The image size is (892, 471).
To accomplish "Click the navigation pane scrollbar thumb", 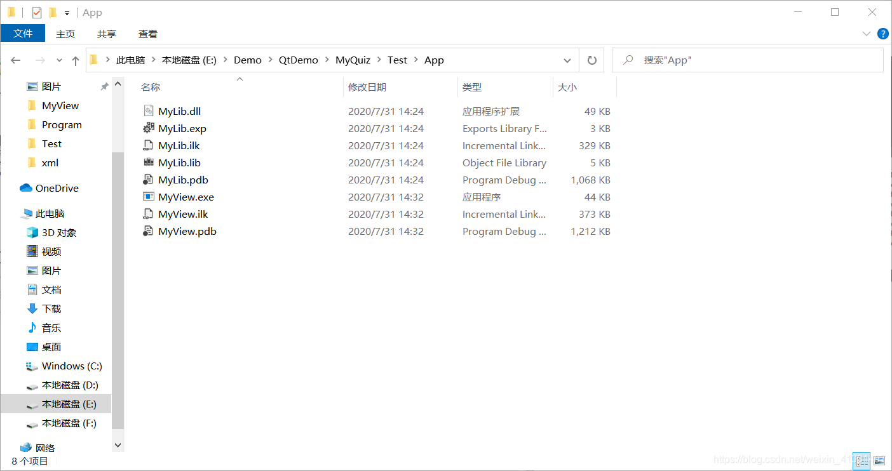I will click(118, 292).
